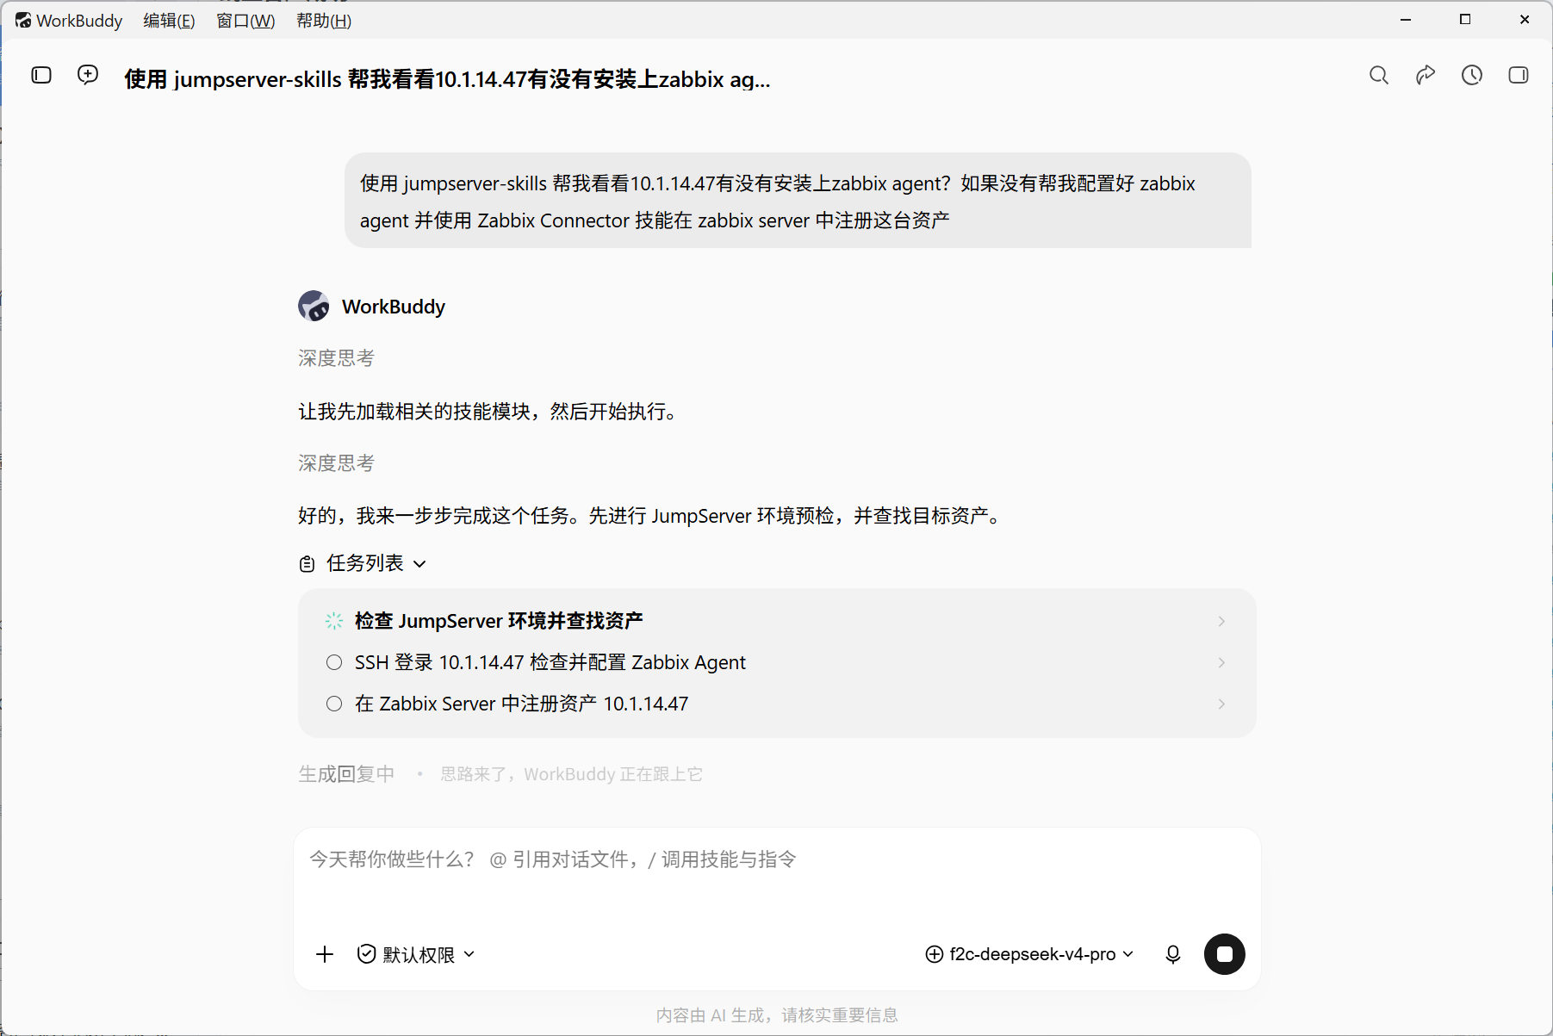Maximize the WorkBuddy window
1553x1036 pixels.
coord(1465,19)
